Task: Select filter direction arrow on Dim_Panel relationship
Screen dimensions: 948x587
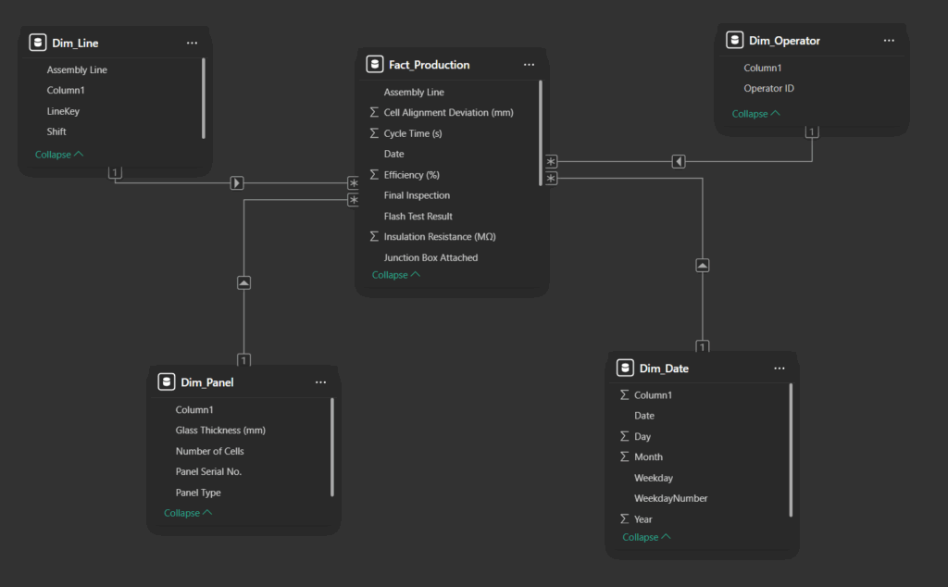Action: pos(244,282)
